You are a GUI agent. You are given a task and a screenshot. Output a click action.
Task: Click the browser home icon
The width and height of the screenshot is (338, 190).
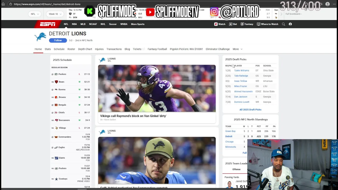(3, 4)
